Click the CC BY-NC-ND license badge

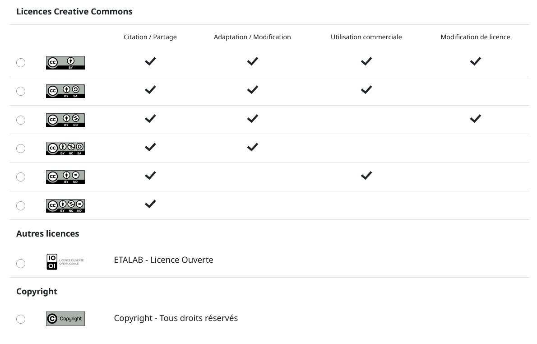(65, 206)
